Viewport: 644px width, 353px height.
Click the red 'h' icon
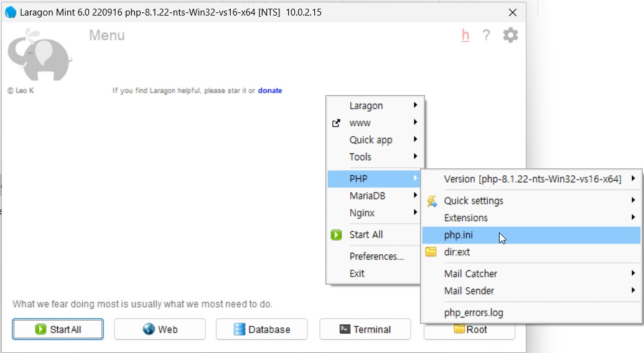(x=465, y=35)
